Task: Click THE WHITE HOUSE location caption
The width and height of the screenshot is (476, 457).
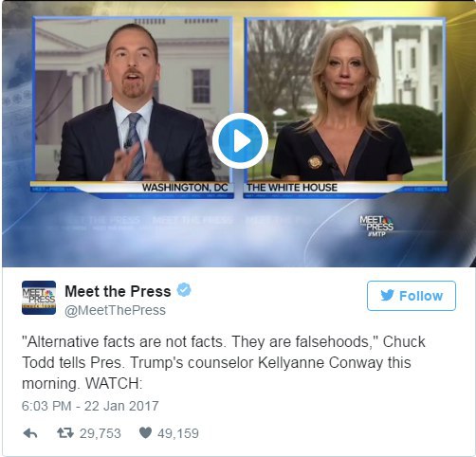Action: click(x=292, y=188)
